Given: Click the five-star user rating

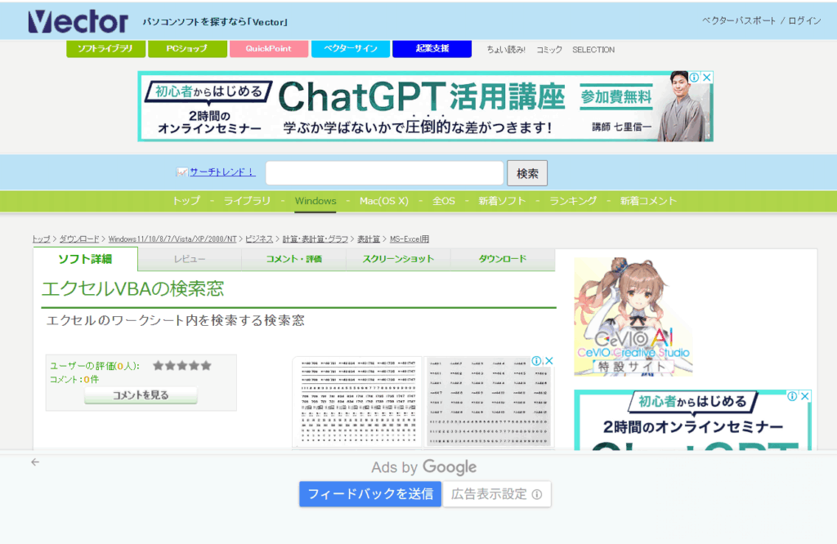Looking at the screenshot, I should pos(182,366).
